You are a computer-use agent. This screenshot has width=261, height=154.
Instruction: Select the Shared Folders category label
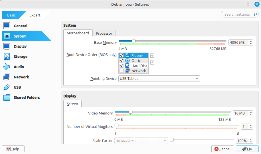pos(27,97)
